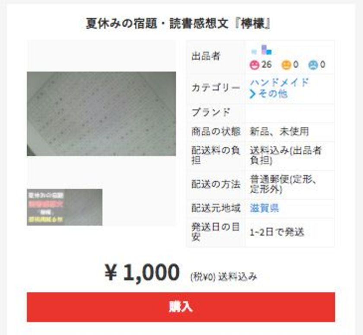Click the 出品者 seller row label
This screenshot has width=363, height=335.
pos(206,56)
